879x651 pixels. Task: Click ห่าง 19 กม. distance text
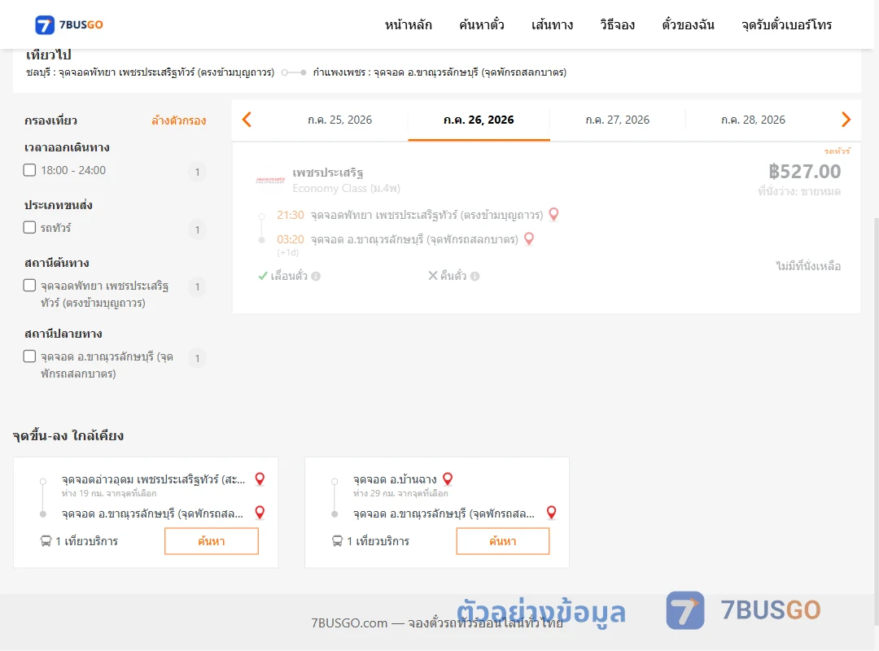(109, 493)
